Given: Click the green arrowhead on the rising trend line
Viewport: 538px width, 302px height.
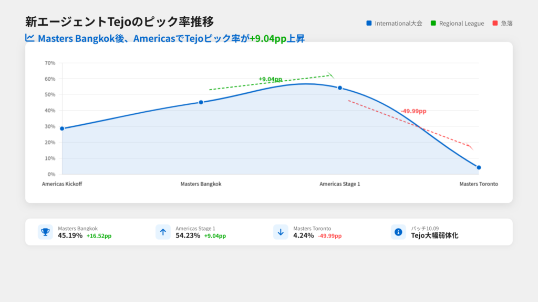Looking at the screenshot, I should (x=330, y=75).
